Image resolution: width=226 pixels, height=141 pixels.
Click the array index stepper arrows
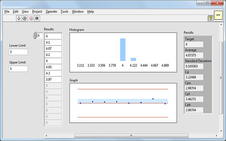point(35,35)
